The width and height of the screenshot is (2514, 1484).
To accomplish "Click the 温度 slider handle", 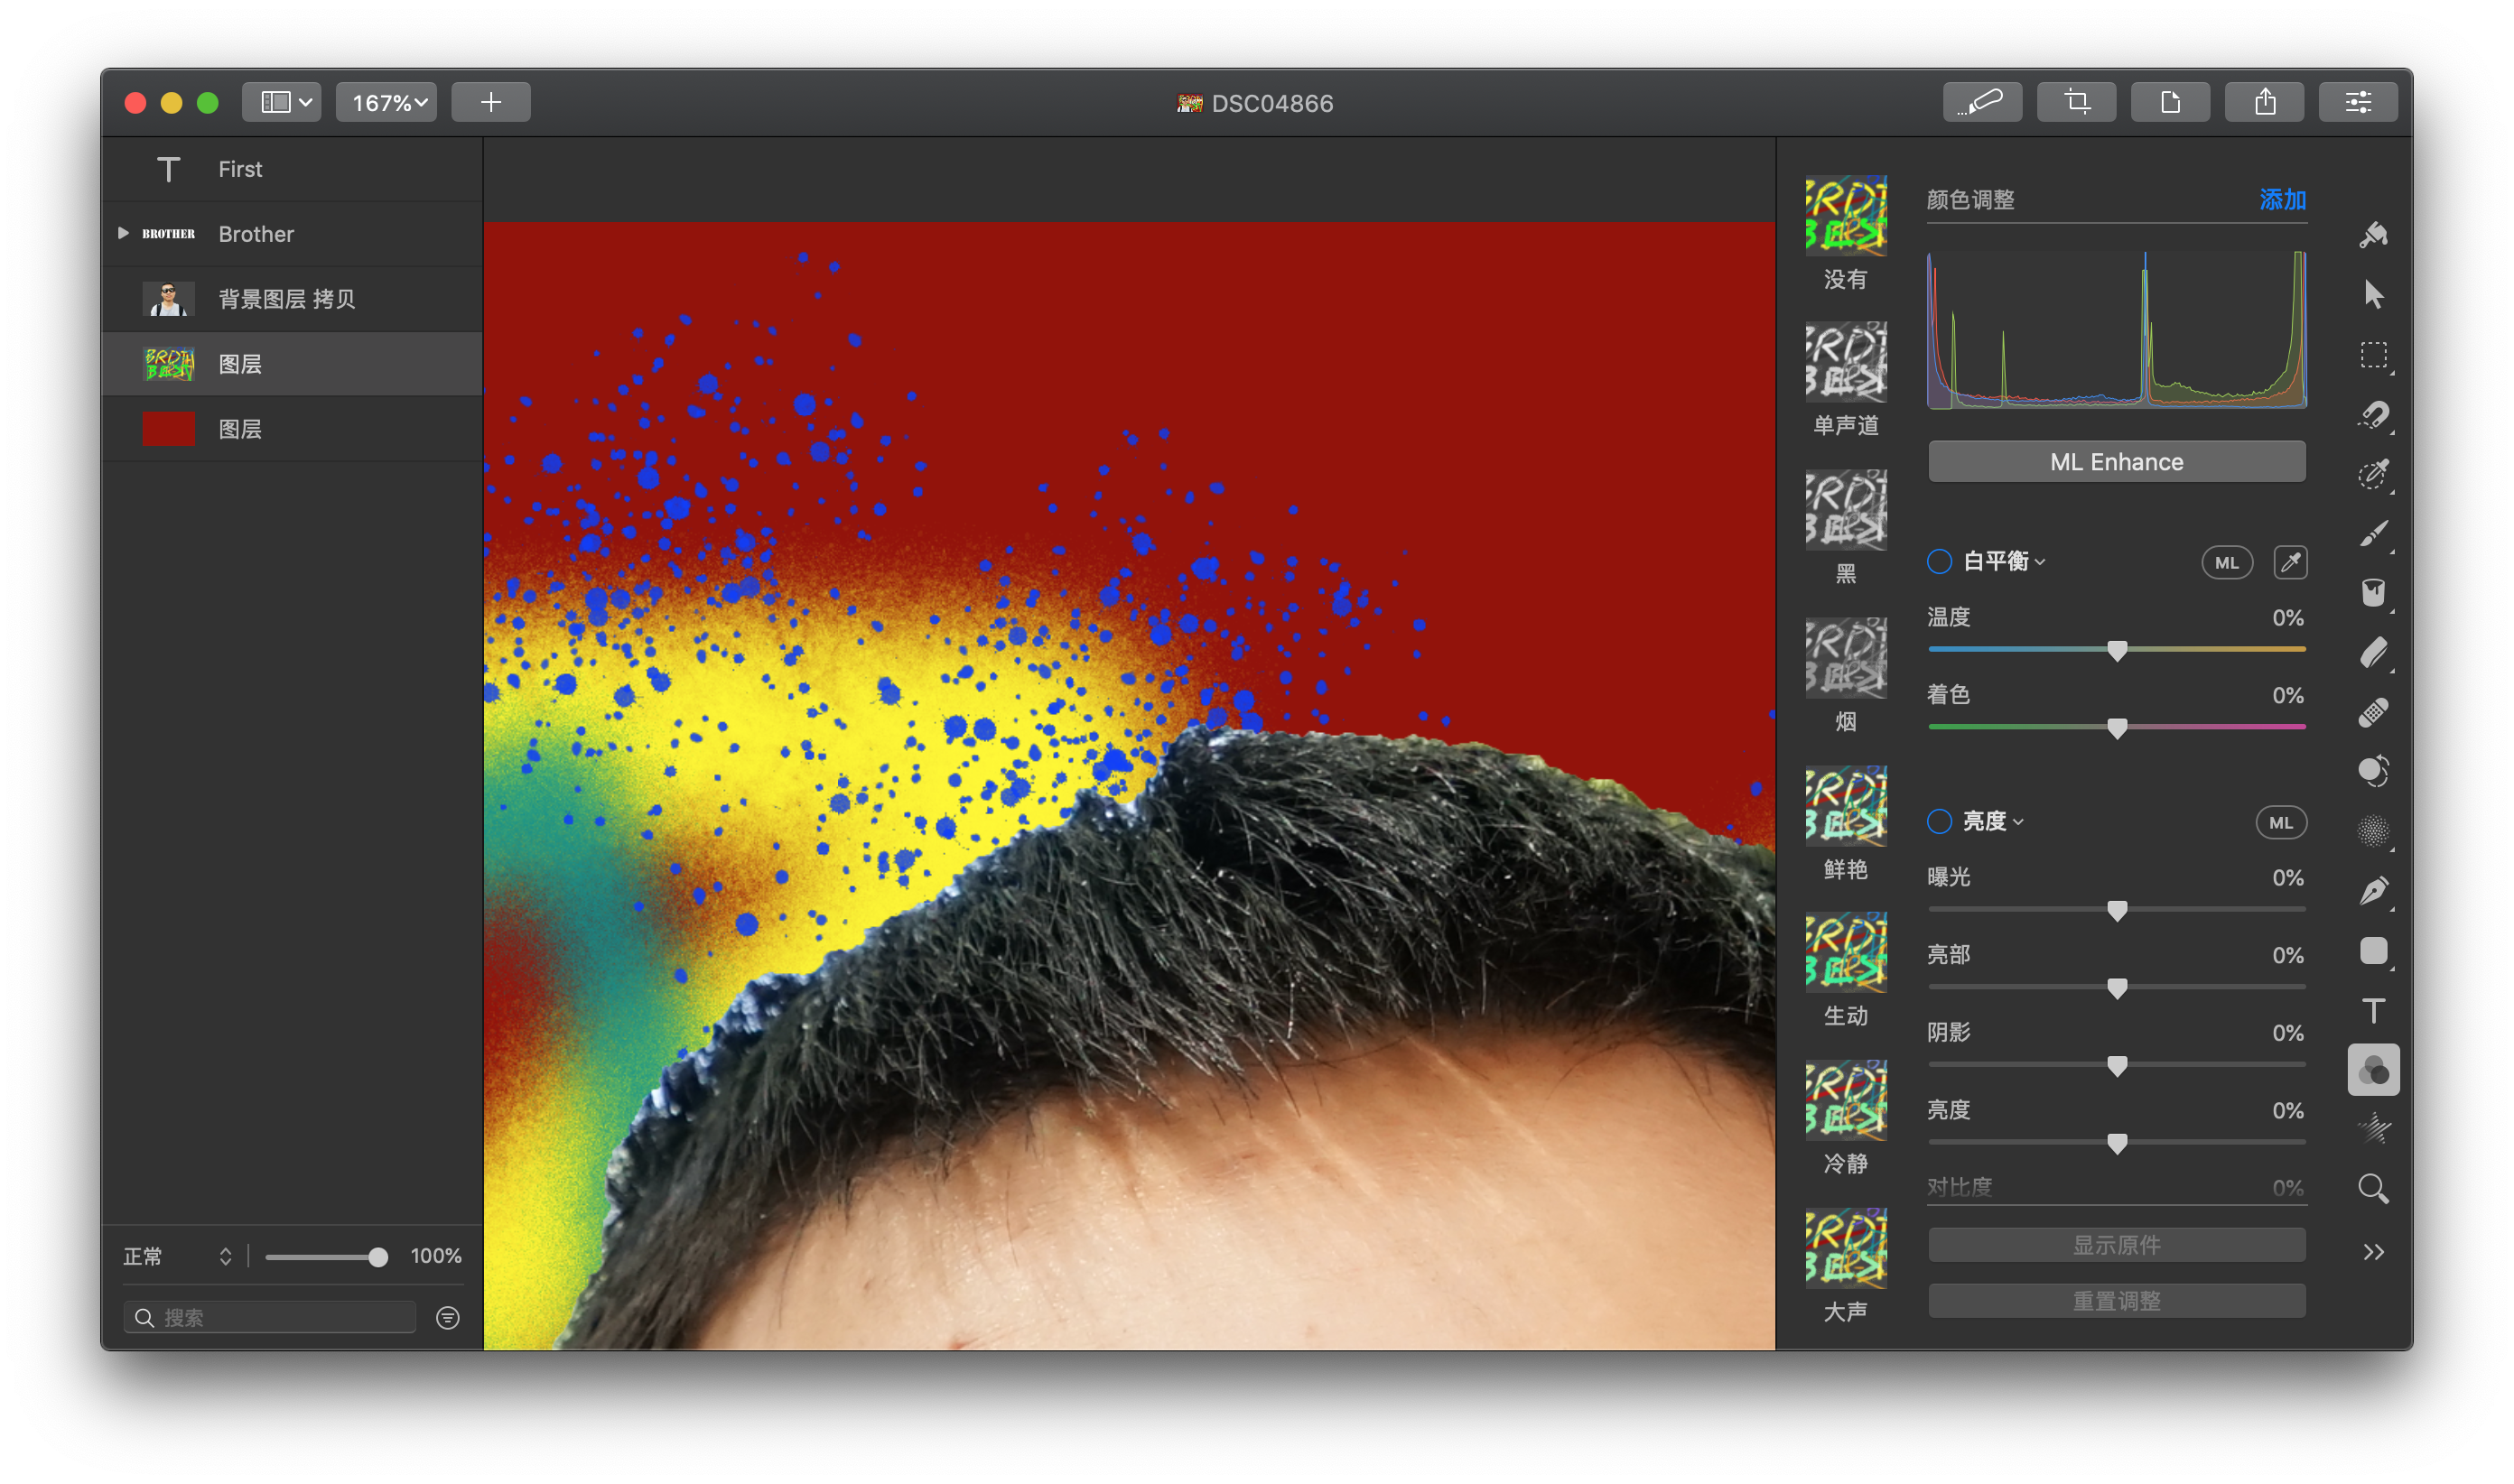I will pyautogui.click(x=2117, y=651).
